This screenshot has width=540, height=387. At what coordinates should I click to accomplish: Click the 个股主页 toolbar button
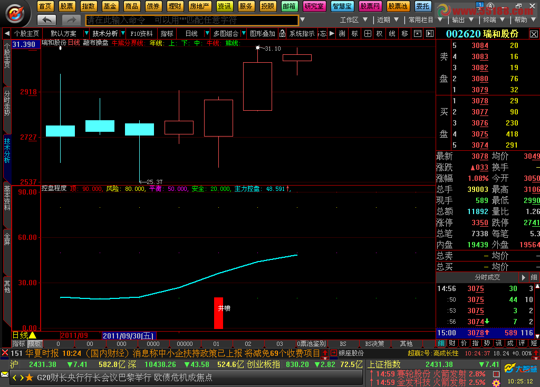pyautogui.click(x=26, y=33)
